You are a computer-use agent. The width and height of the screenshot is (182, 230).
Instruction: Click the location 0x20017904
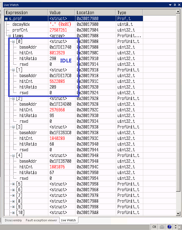point(88,30)
